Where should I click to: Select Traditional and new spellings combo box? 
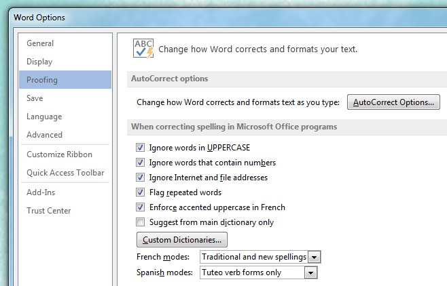click(260, 257)
